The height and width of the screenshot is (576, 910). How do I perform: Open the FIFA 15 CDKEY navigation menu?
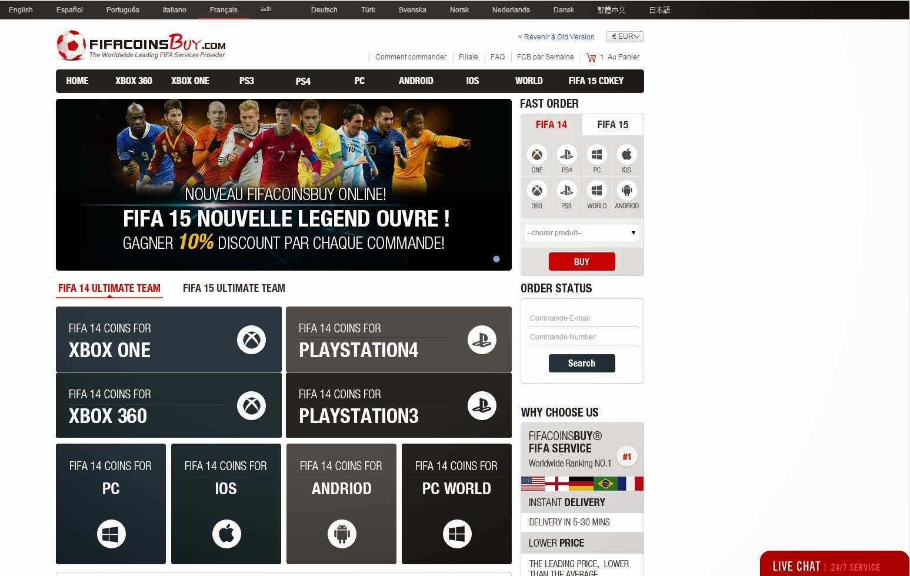(x=596, y=81)
